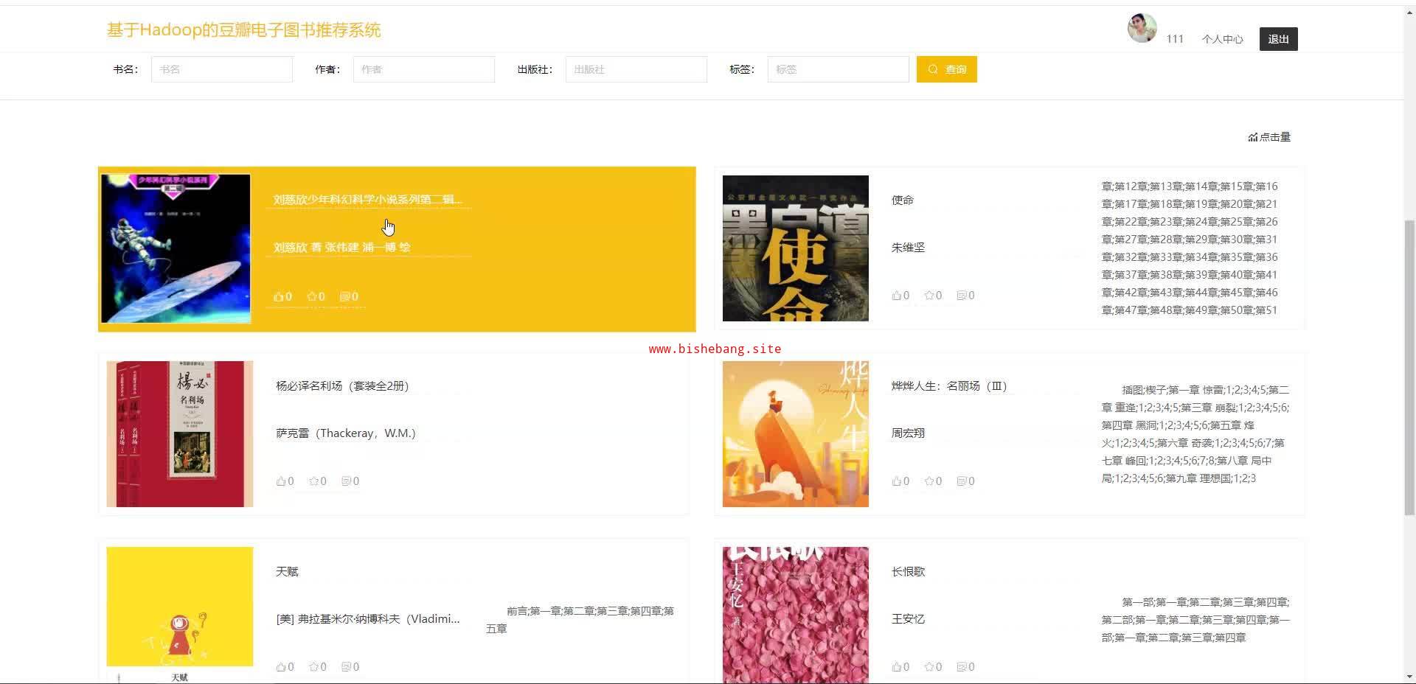Star 长恨歌 as favorite
Screen dimensions: 1416x684
[x=933, y=667]
